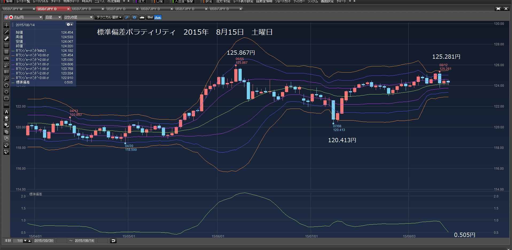The width and height of the screenshot is (512, 250).
Task: Select the multi-line retracement tool
Action: point(6,52)
